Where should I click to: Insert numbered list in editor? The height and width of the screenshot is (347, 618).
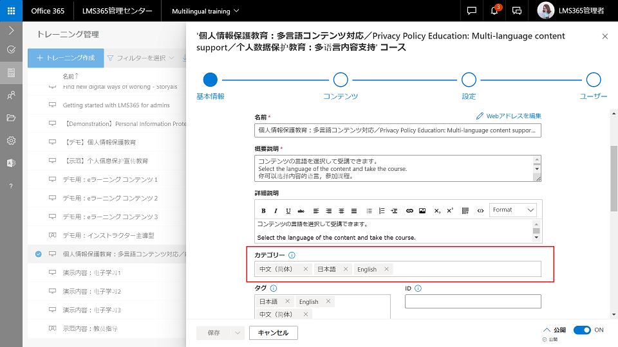tap(382, 211)
